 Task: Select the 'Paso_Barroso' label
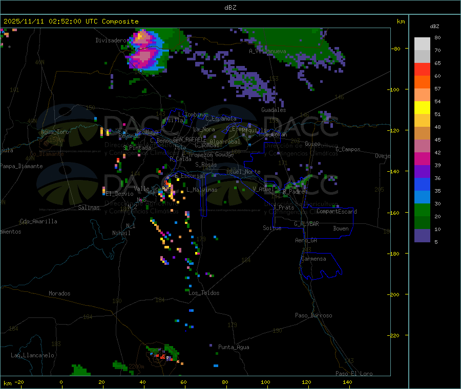tap(313, 315)
